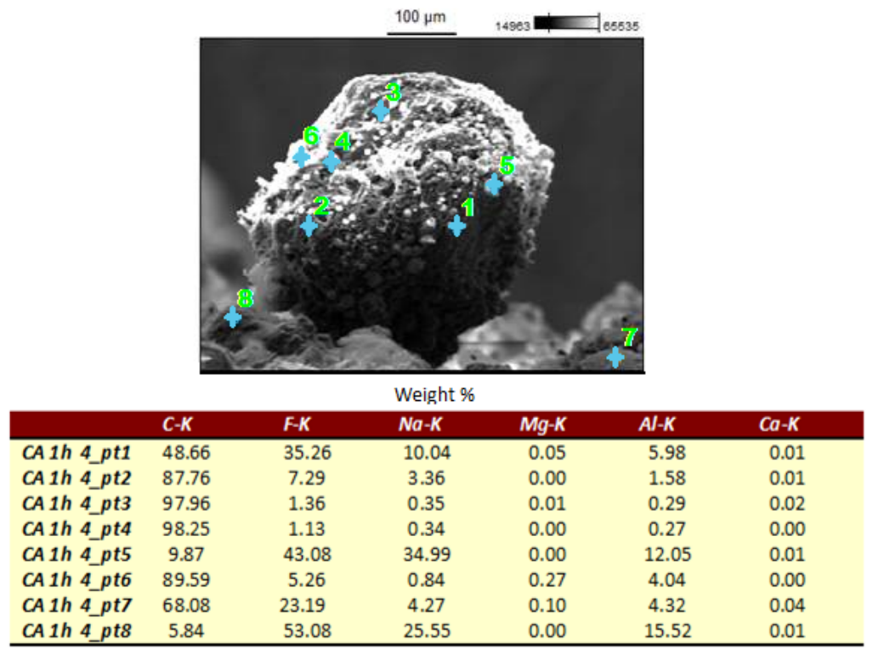Viewport: 873px width, 655px height.
Task: Click the F-K column header
Action: (x=296, y=425)
